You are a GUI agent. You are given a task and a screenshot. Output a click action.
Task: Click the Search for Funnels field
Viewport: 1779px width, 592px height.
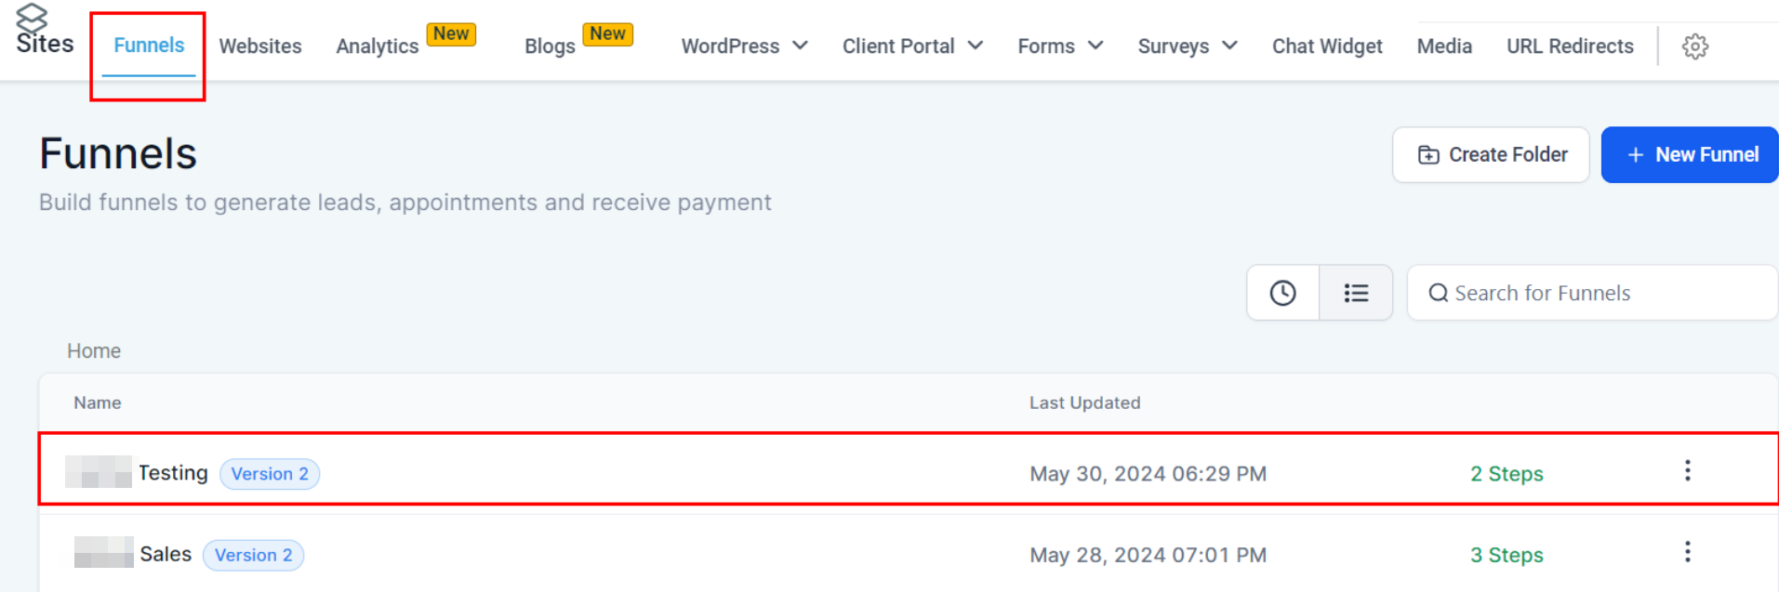1592,293
